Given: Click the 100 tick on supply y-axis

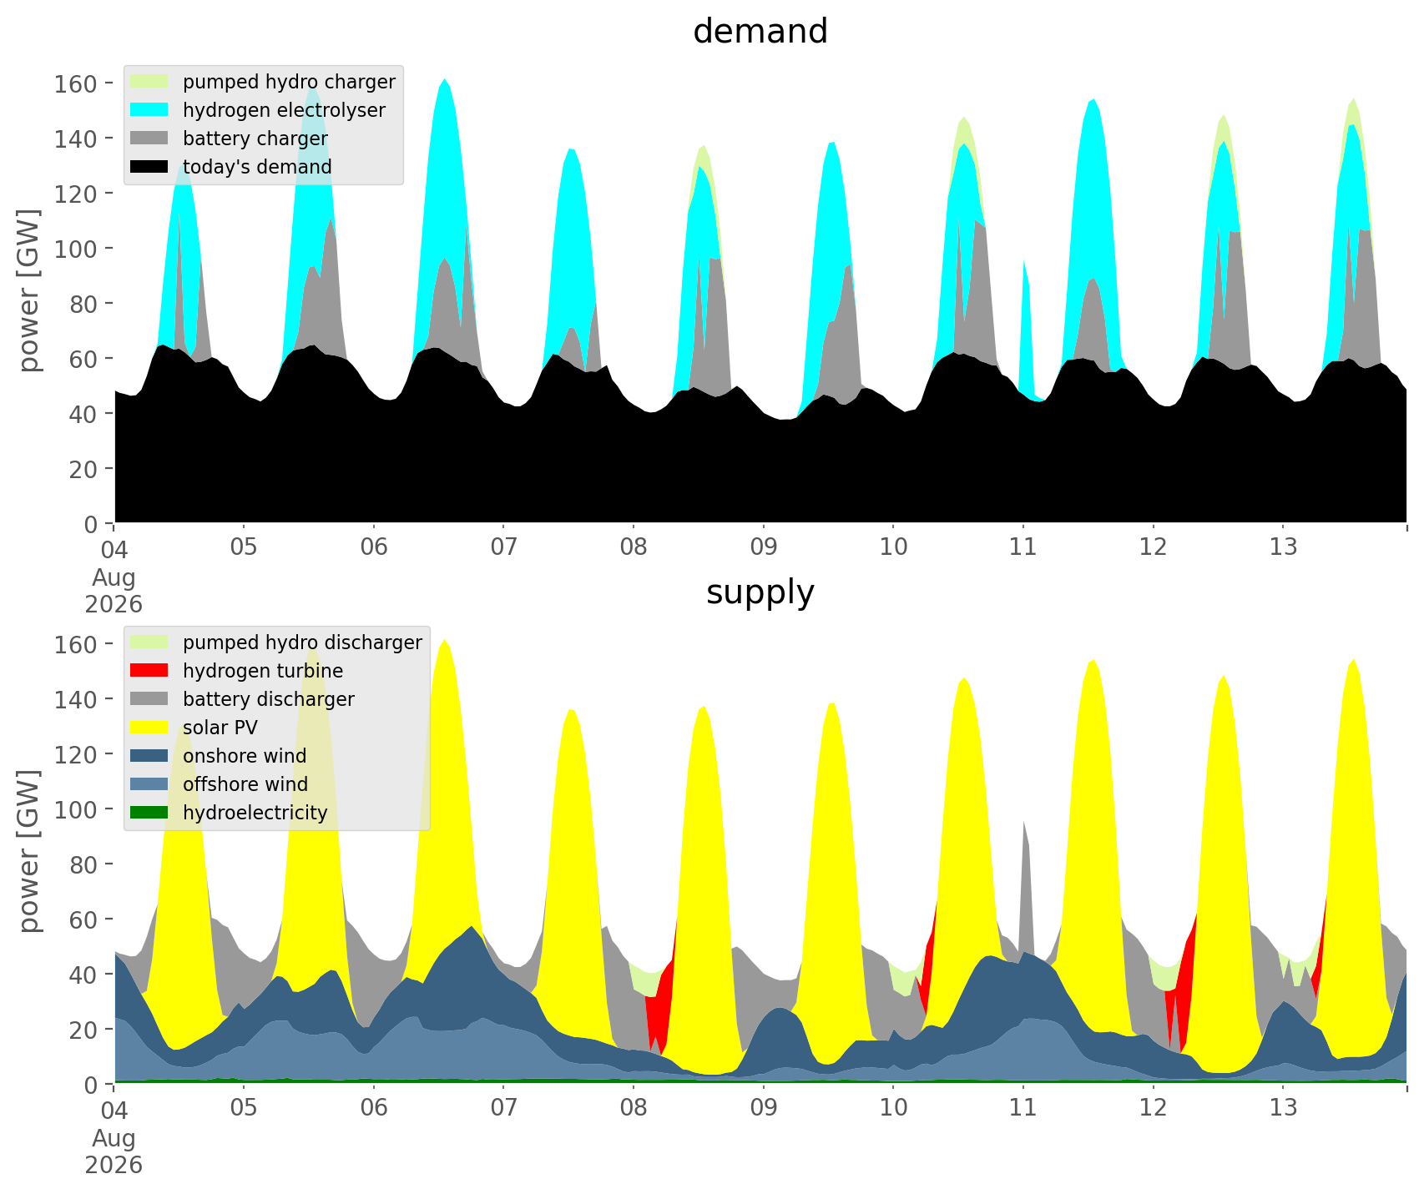Looking at the screenshot, I should pos(75,809).
